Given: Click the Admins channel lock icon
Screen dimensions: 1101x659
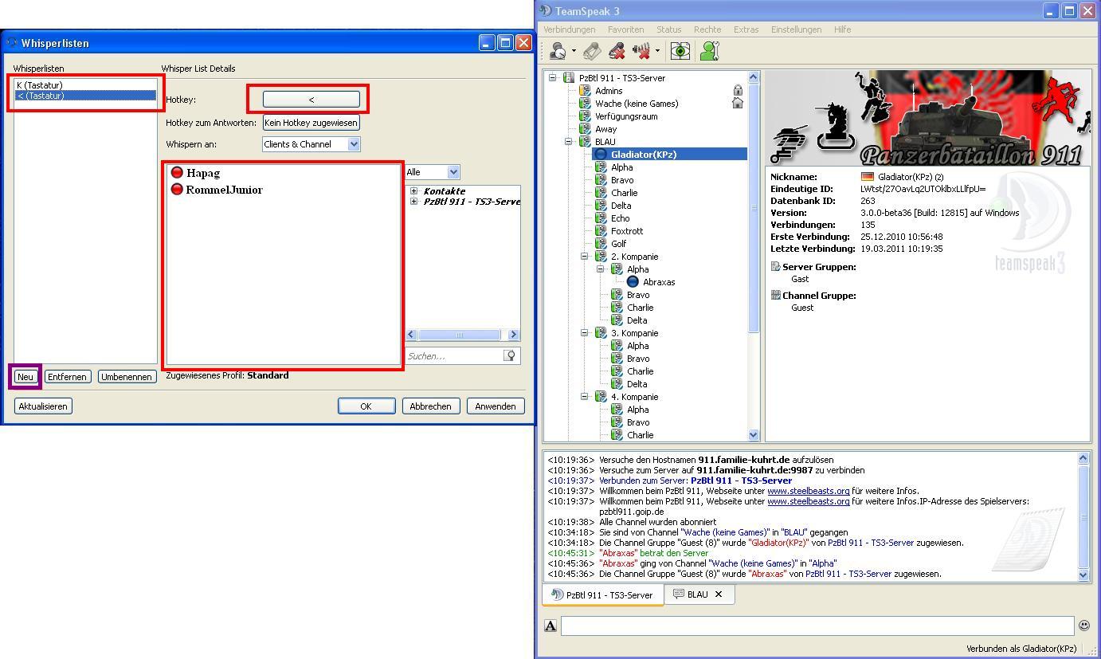Looking at the screenshot, I should coord(738,91).
